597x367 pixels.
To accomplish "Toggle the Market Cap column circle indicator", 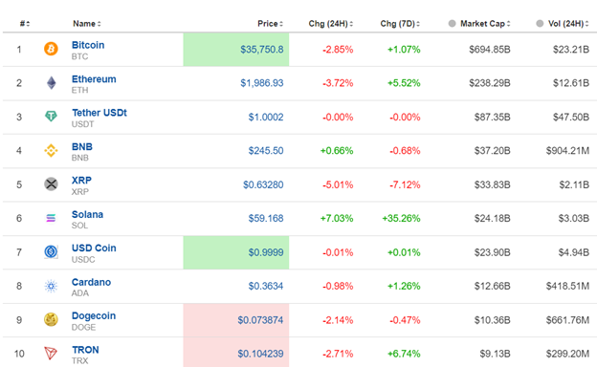I will pos(452,24).
